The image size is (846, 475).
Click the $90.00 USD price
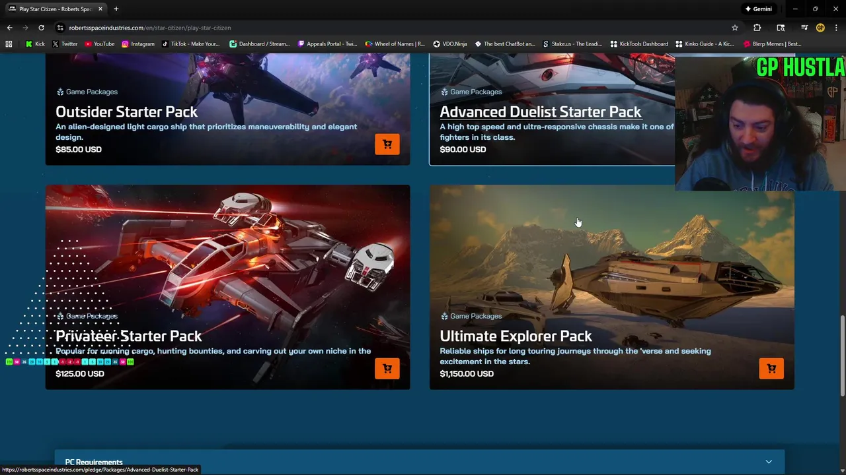coord(463,149)
